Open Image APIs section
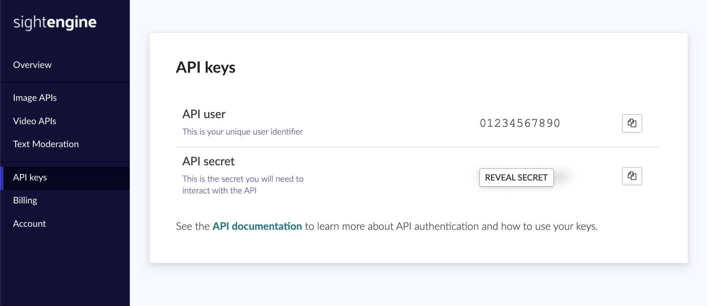The image size is (707, 306). tap(35, 98)
